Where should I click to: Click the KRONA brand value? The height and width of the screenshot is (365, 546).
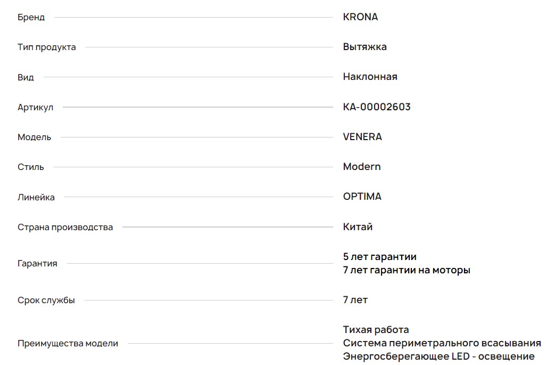pos(360,17)
